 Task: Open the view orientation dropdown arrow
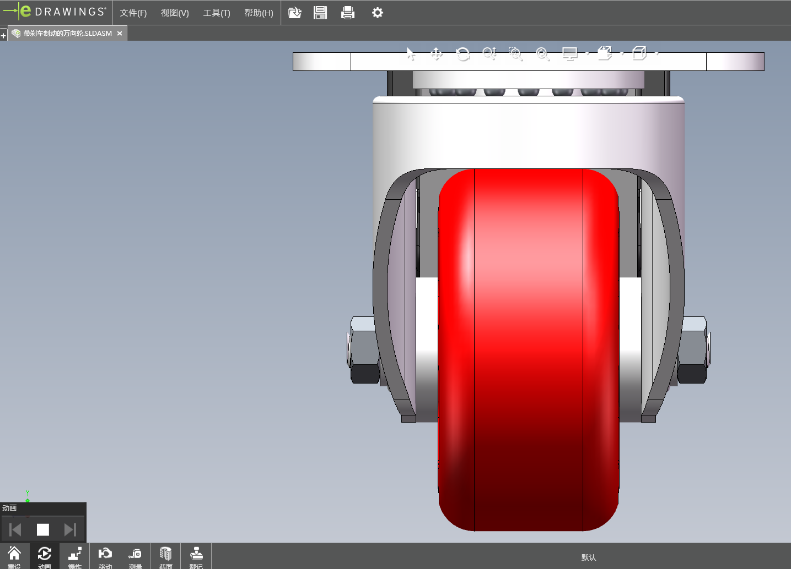click(622, 54)
